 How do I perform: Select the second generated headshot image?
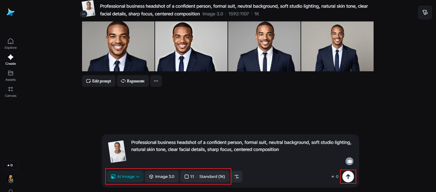(x=191, y=46)
